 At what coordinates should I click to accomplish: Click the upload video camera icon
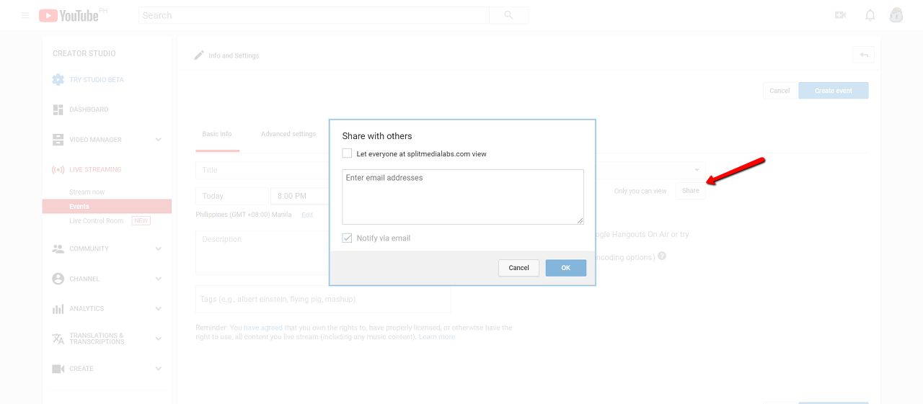click(840, 15)
